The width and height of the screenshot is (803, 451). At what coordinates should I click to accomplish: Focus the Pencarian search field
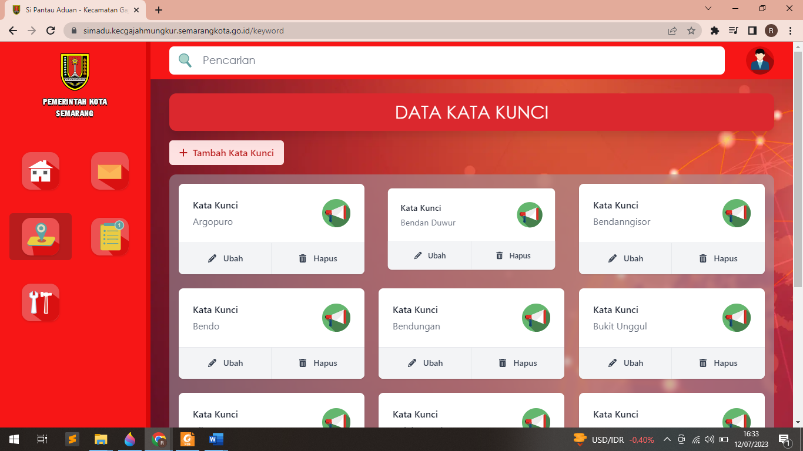447,60
